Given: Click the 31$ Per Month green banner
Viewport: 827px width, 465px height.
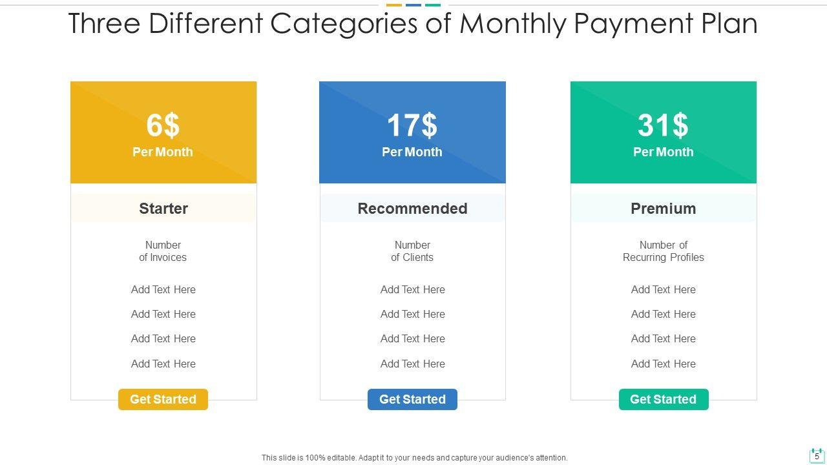Looking at the screenshot, I should 663,132.
